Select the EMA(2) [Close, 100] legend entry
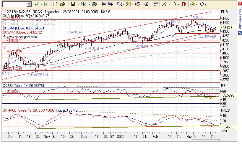 click(x=29, y=20)
